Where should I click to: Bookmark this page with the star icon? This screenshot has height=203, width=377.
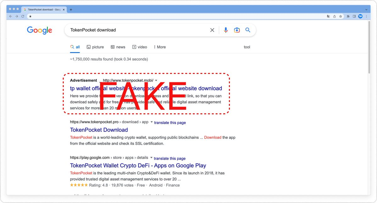[x=341, y=16]
